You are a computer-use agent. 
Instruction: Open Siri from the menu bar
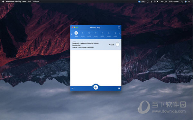(186, 2)
